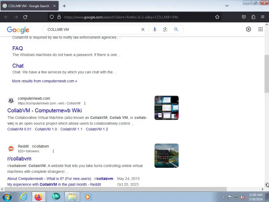Open the Firefox hamburger menu
Image resolution: width=269 pixels, height=202 pixels.
pyautogui.click(x=263, y=17)
